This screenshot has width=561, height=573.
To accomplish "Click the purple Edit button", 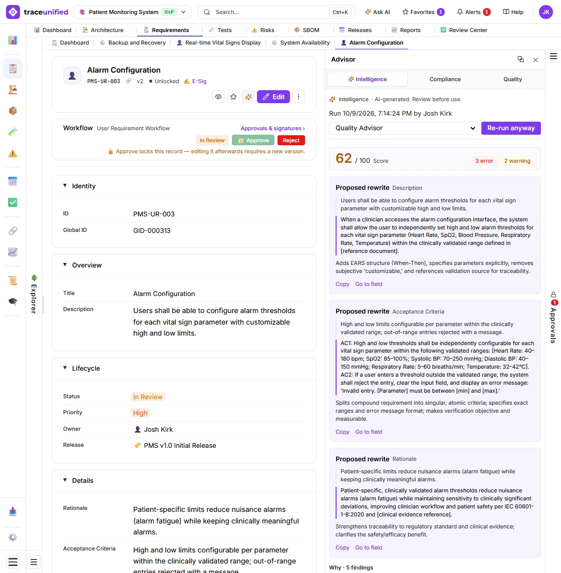I will pyautogui.click(x=273, y=97).
